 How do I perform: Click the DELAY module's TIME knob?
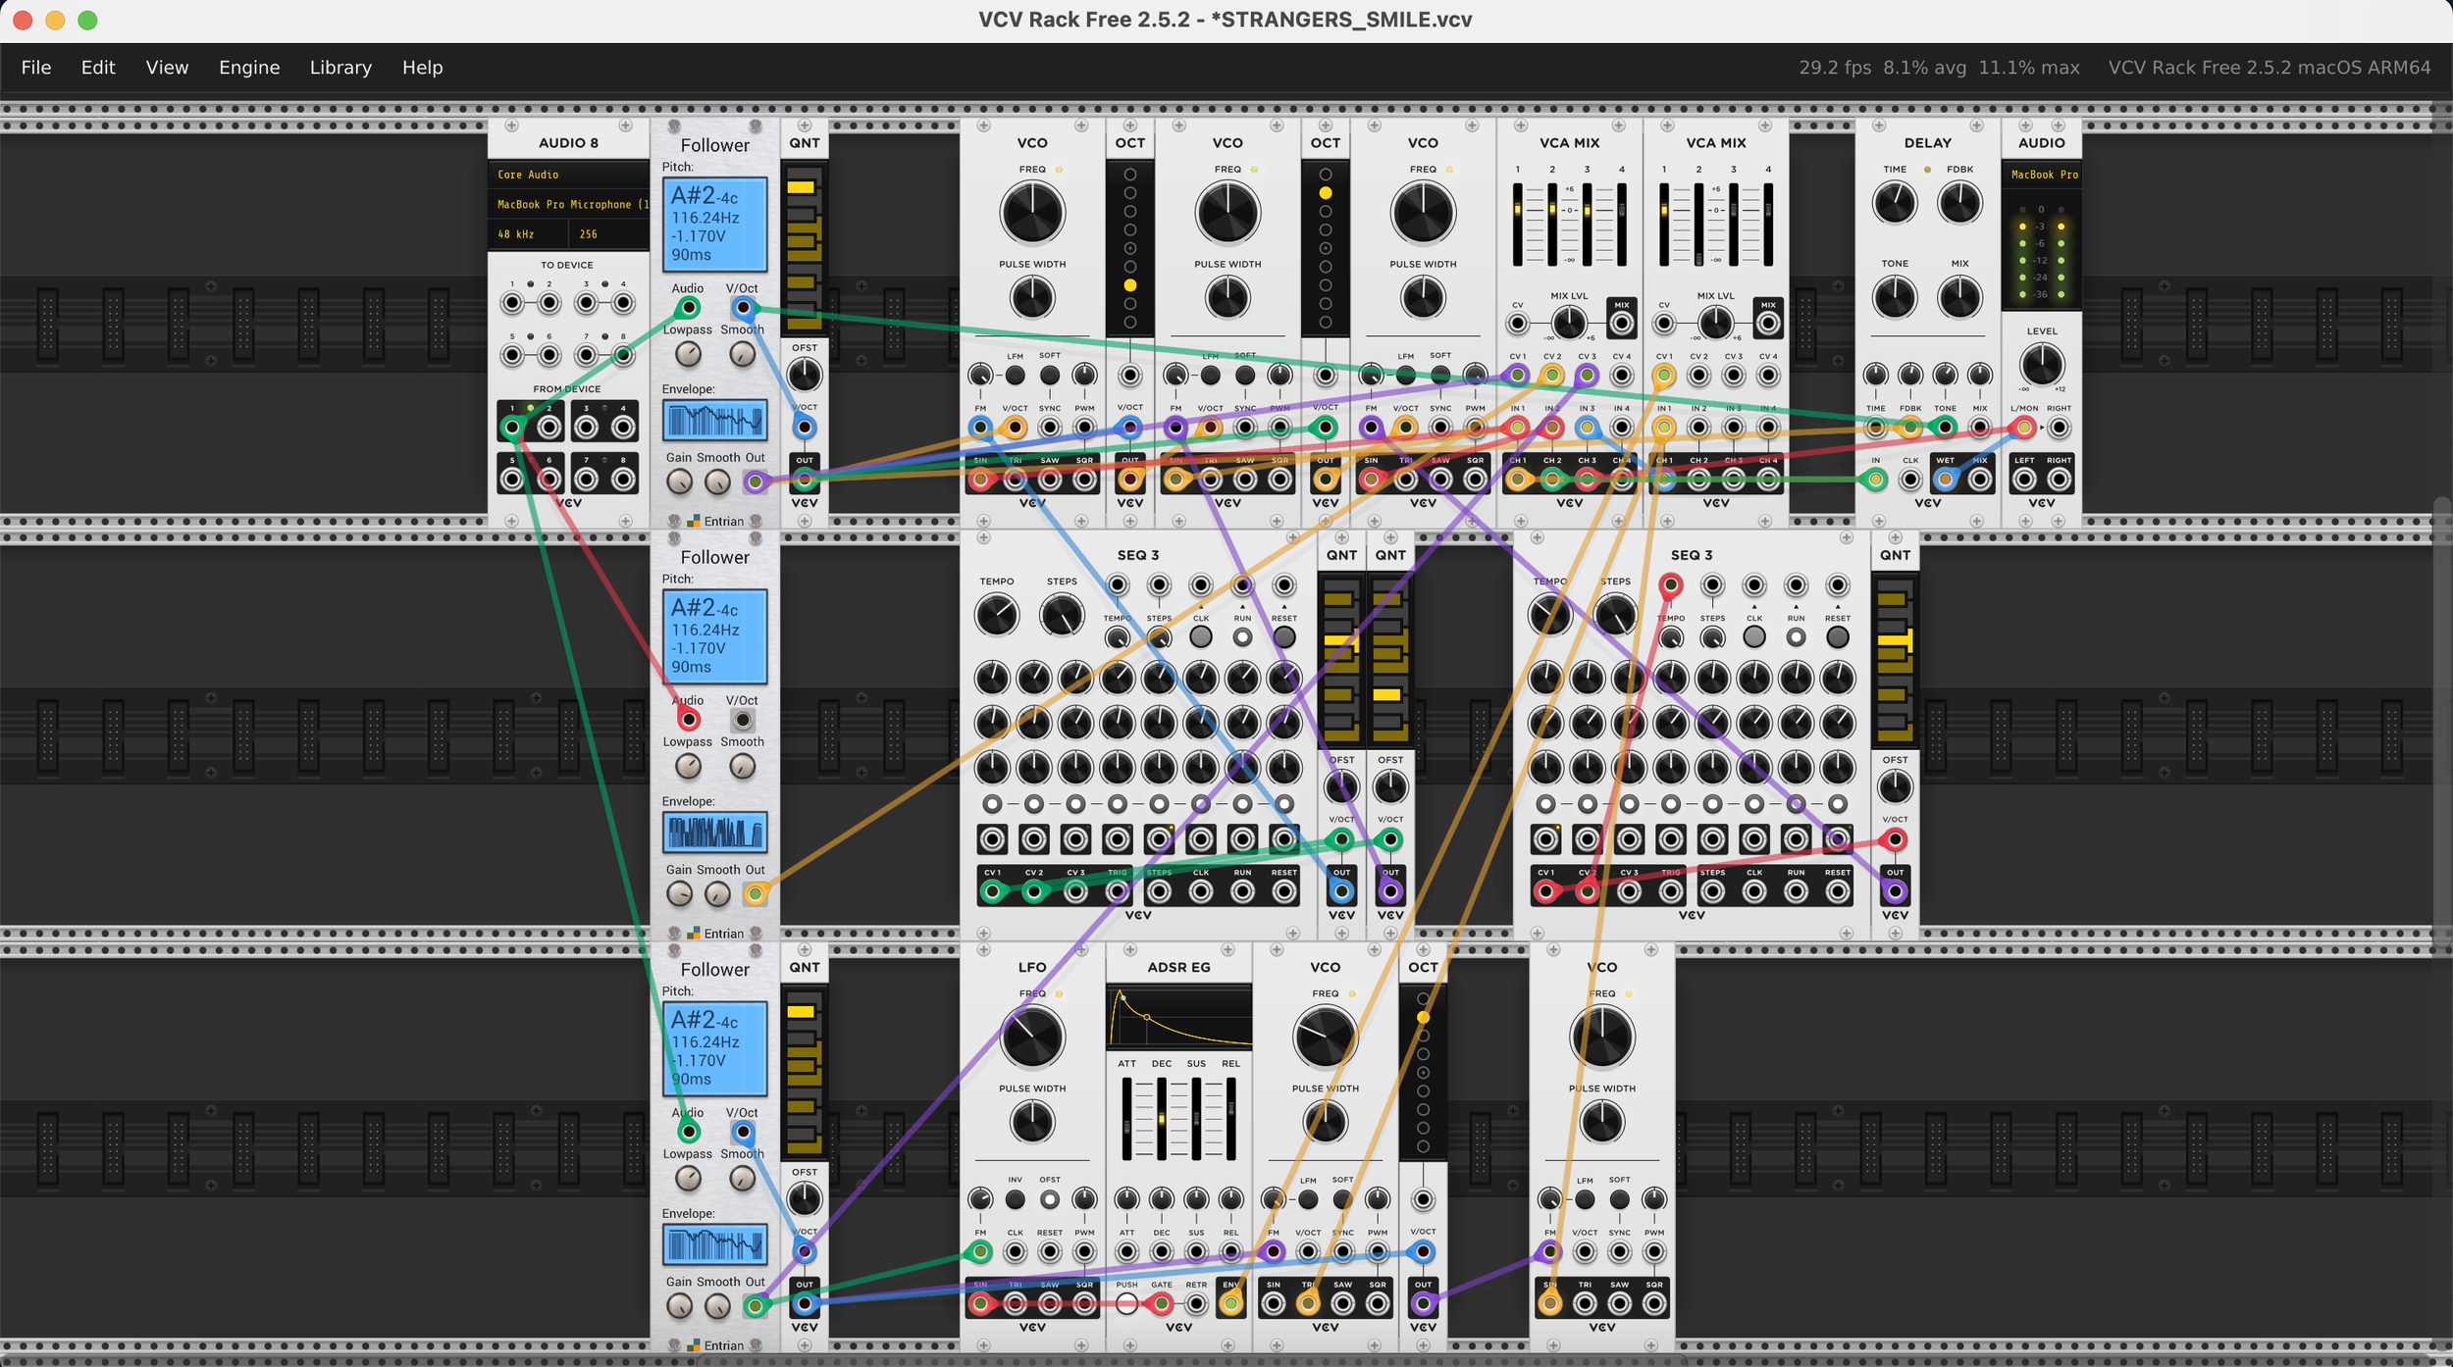[x=1894, y=203]
